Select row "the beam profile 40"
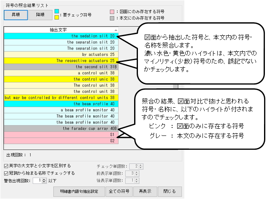Image resolution: width=267 pixels, height=199 pixels. (x=61, y=104)
